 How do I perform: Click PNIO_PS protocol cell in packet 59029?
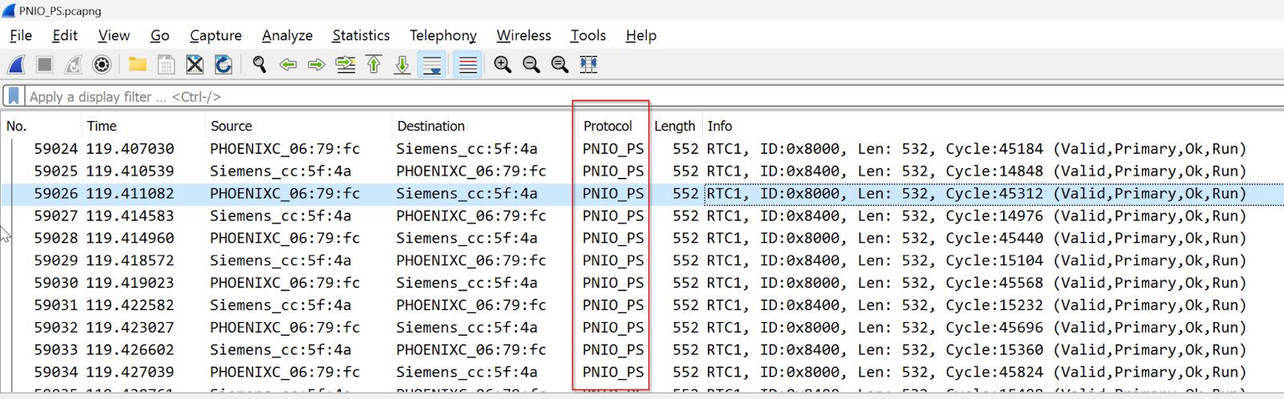click(613, 261)
